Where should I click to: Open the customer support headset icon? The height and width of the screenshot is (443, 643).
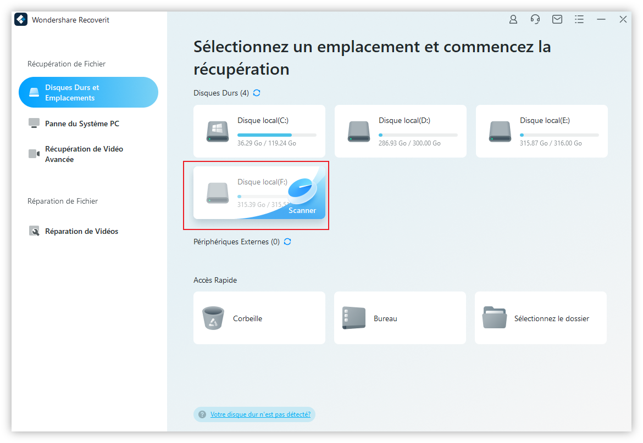coord(535,19)
